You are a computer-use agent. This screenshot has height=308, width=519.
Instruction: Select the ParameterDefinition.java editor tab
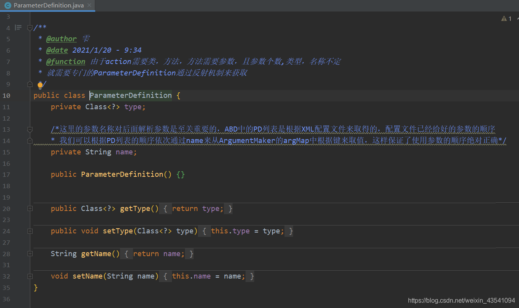point(47,5)
